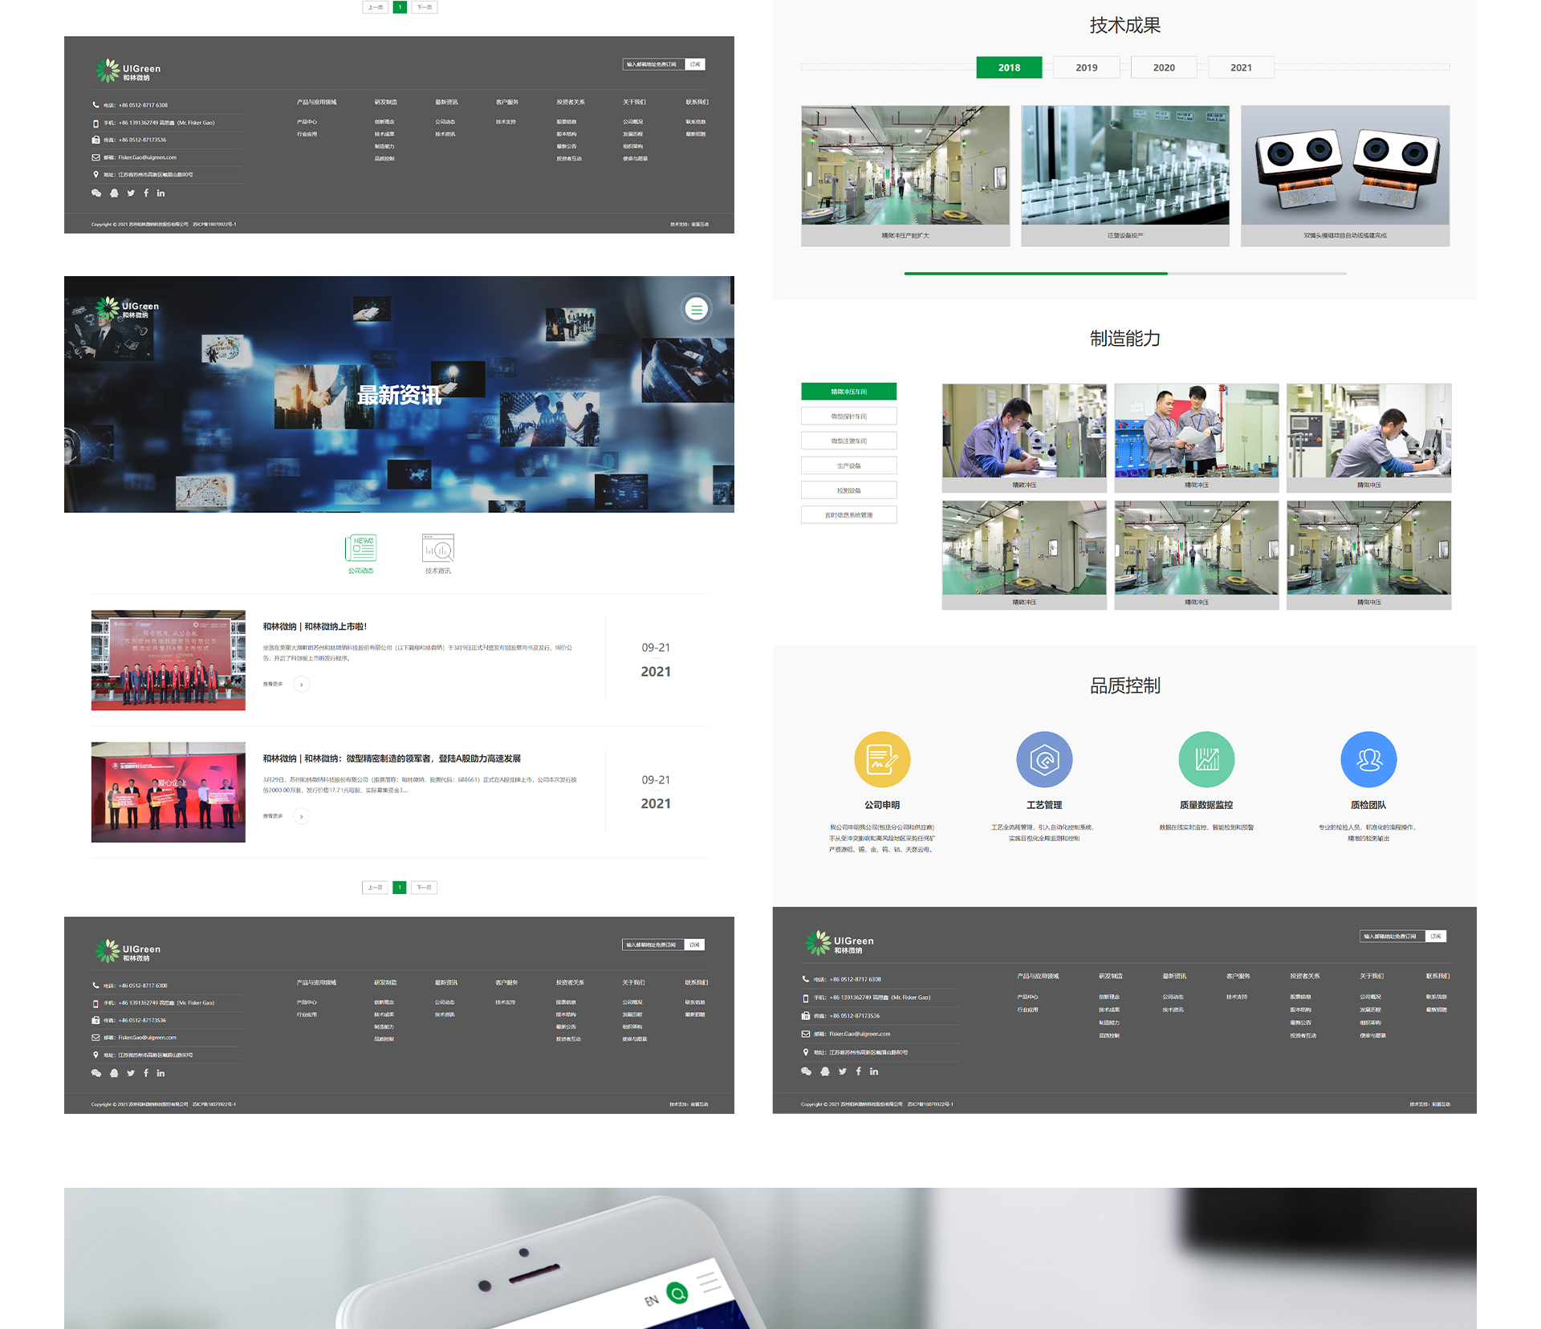Click the yellow 公司申明 icon
The height and width of the screenshot is (1329, 1541).
[x=882, y=759]
